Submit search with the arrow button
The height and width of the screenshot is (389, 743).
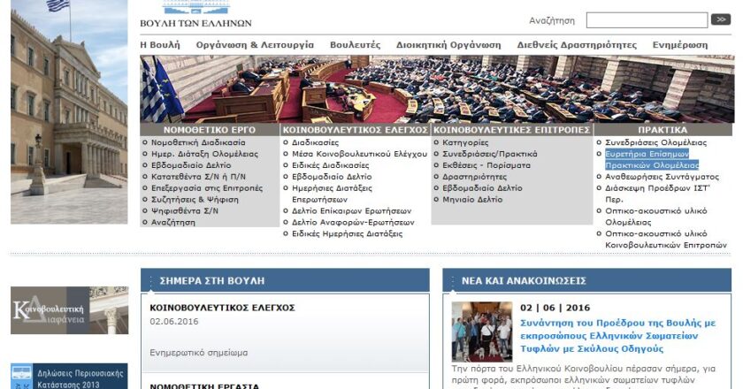(721, 20)
